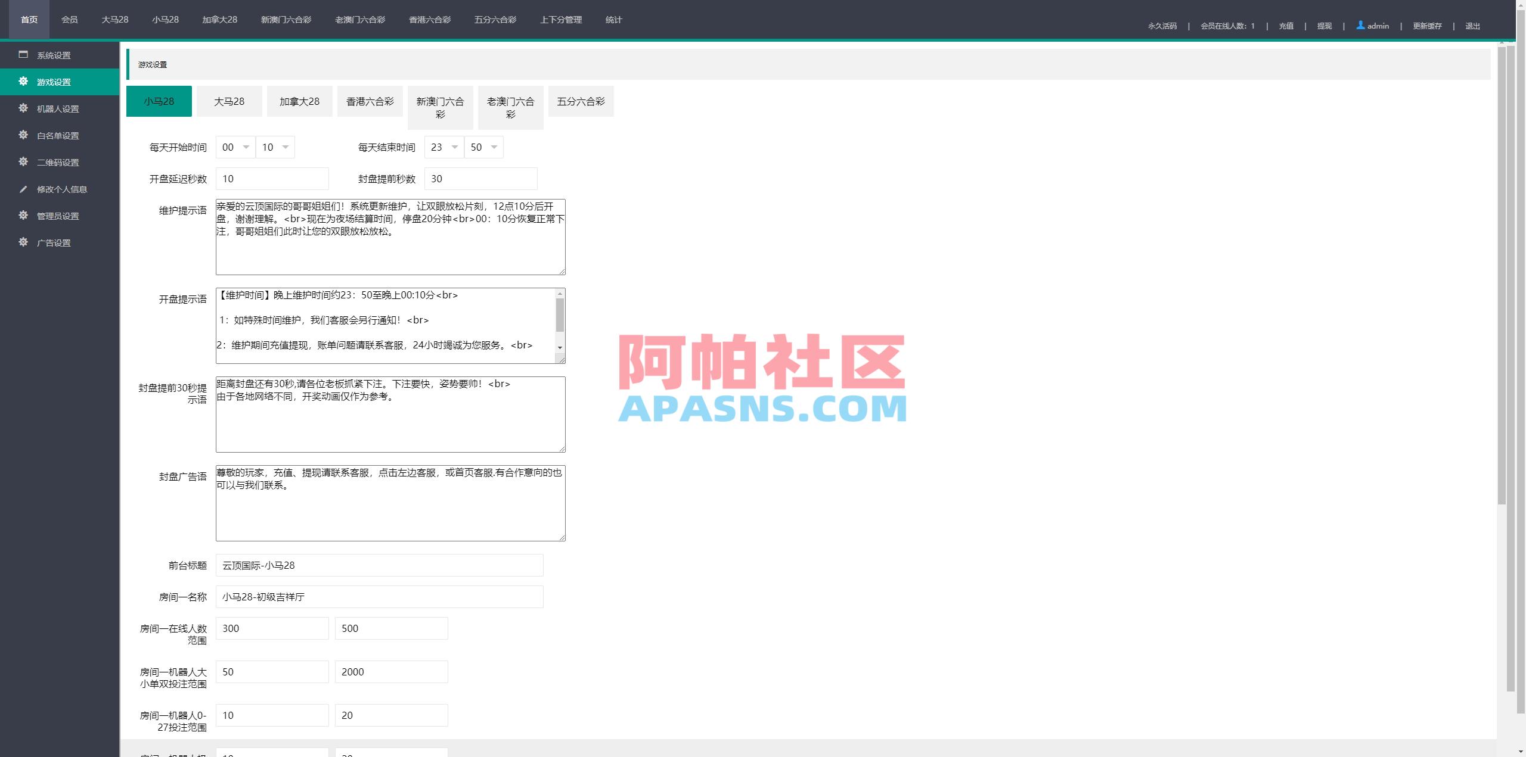Screen dimensions: 1526x757
Task: Switch to the 香港六合彩 game tab
Action: point(370,101)
